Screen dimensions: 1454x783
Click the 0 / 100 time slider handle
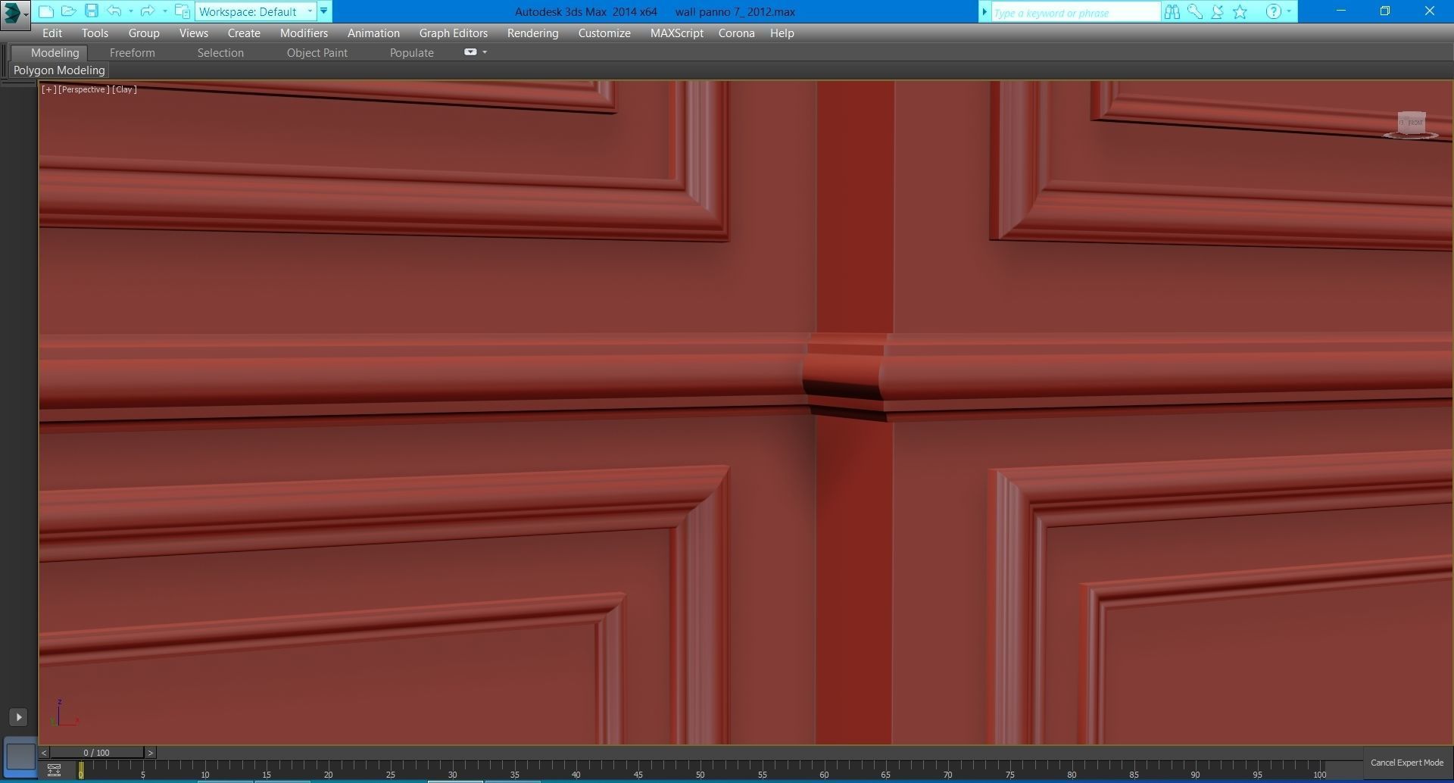pyautogui.click(x=96, y=753)
